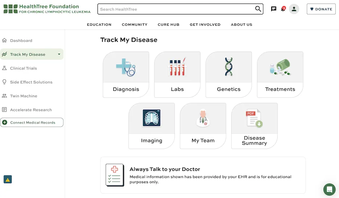Open the notifications bell
The image size is (339, 198).
click(283, 9)
